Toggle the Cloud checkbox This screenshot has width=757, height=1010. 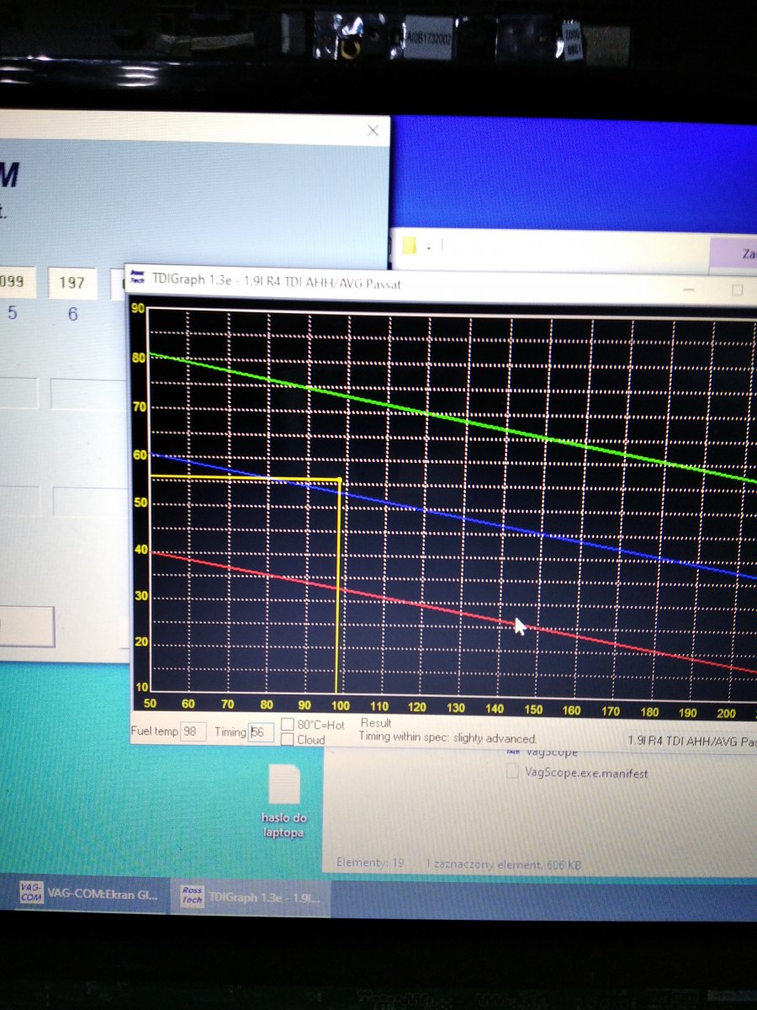(x=288, y=740)
